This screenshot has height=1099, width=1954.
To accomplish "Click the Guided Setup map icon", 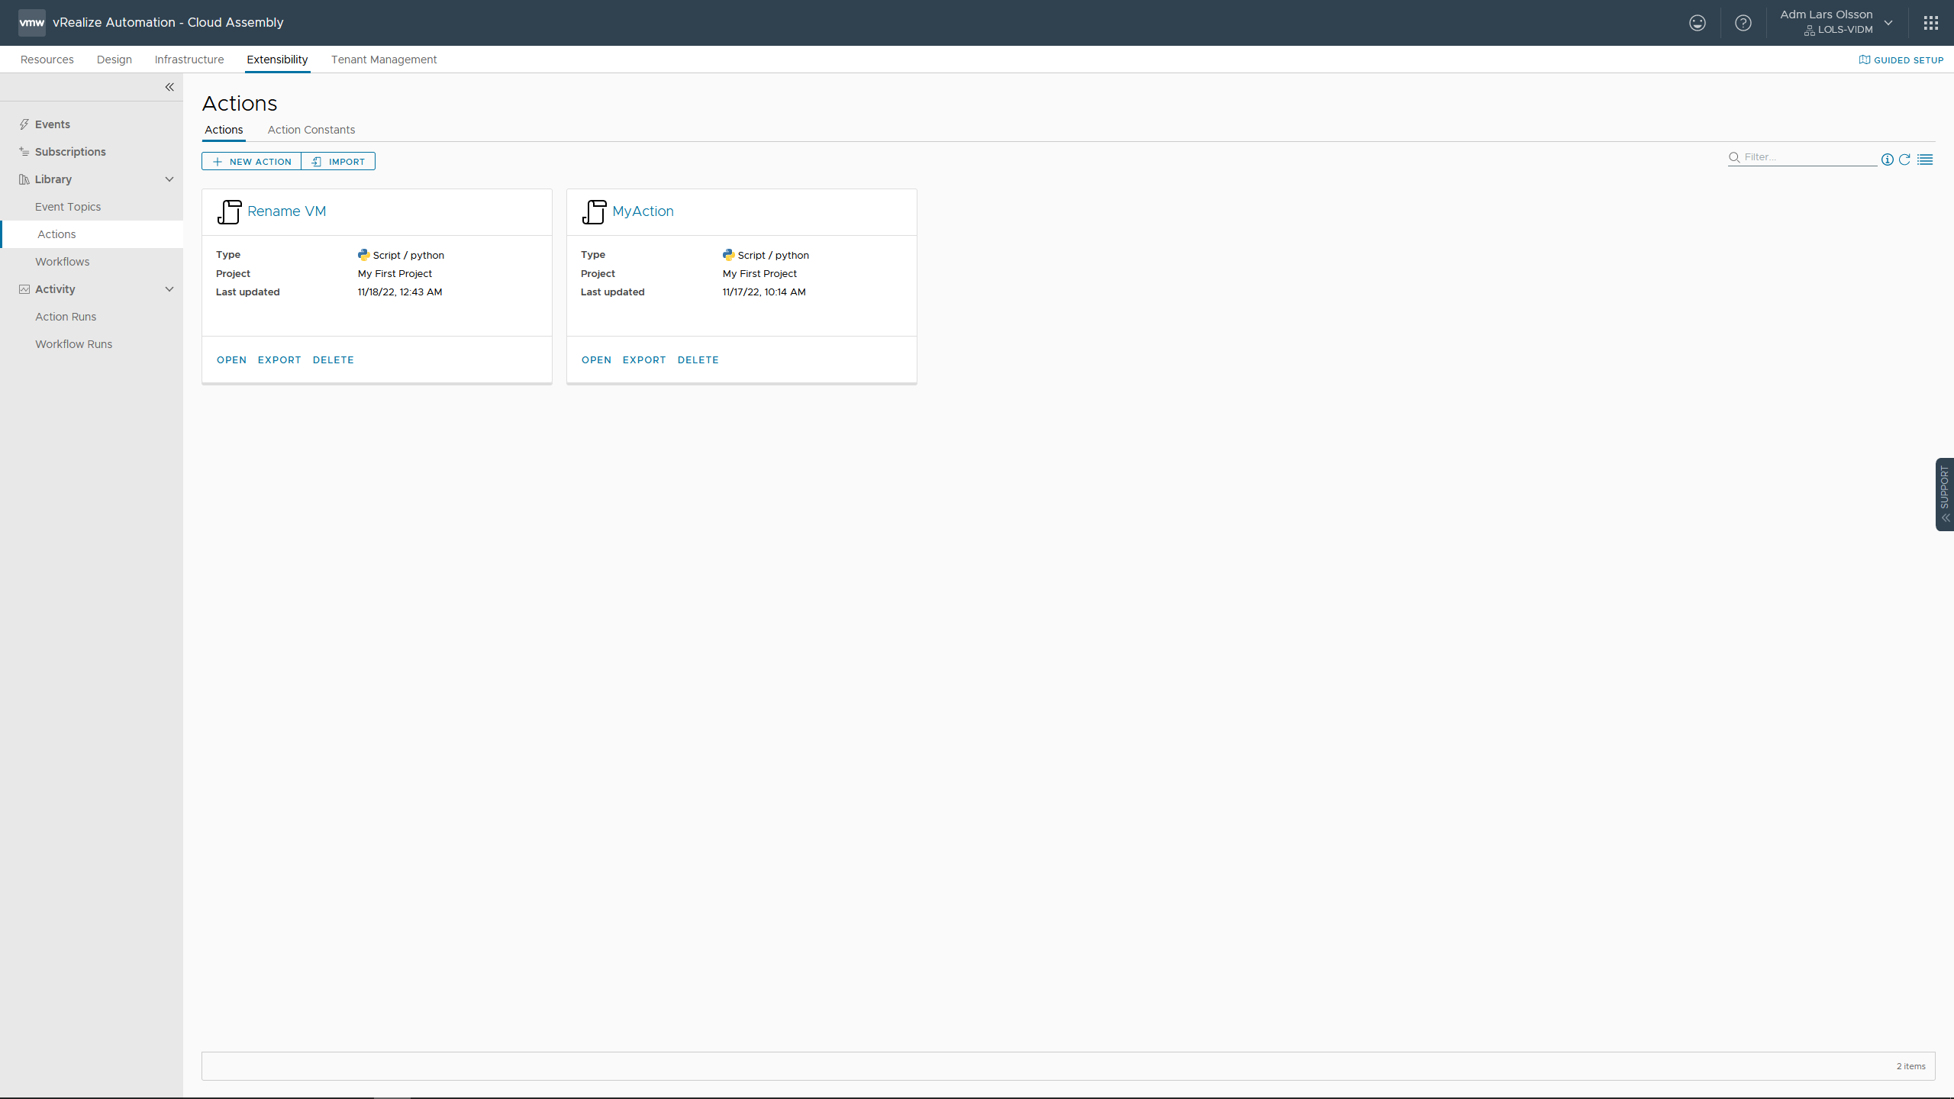I will pyautogui.click(x=1864, y=60).
